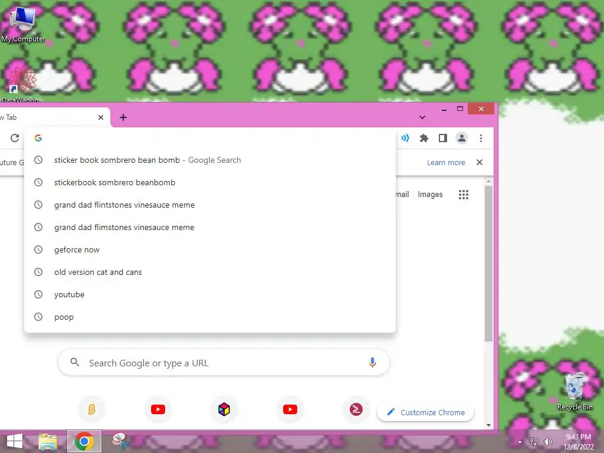Screen dimensions: 604x453
Task: Open the Chrome profile avatar
Action: 461,138
